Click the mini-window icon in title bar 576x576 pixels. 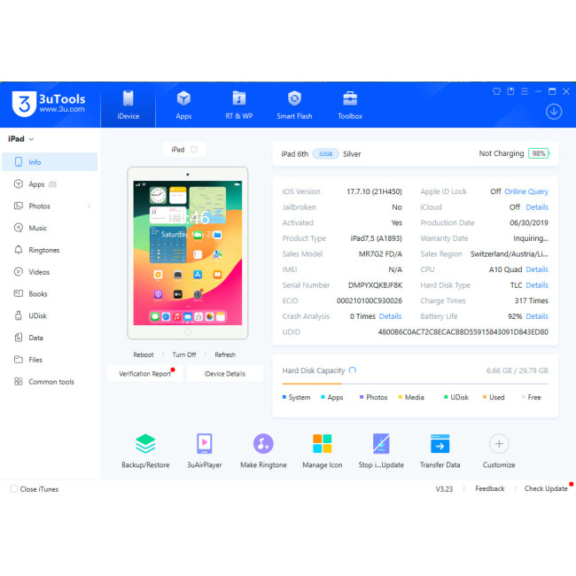[x=510, y=91]
